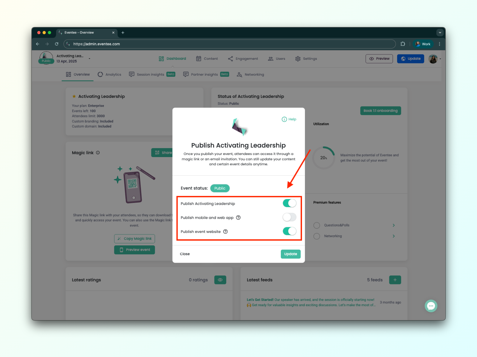This screenshot has width=477, height=357.
Task: Click the 20% utilization progress ring
Action: (x=324, y=158)
